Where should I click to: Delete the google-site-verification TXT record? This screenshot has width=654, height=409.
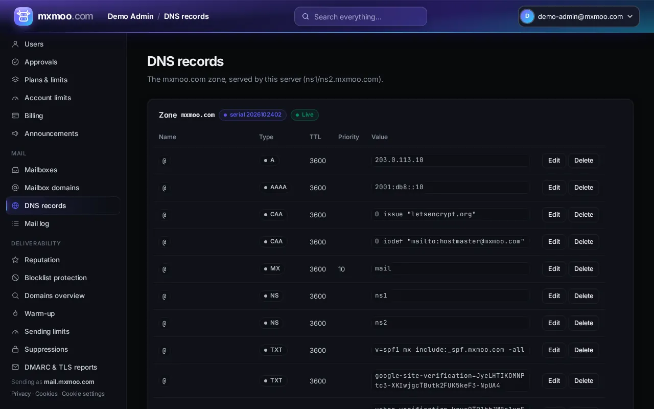coord(583,381)
